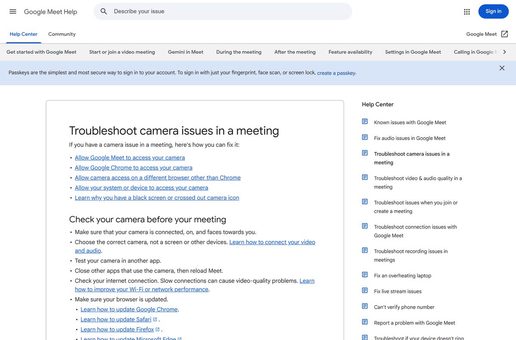Open During the meeting topic
Viewport: 516px width, 340px height.
(x=239, y=52)
